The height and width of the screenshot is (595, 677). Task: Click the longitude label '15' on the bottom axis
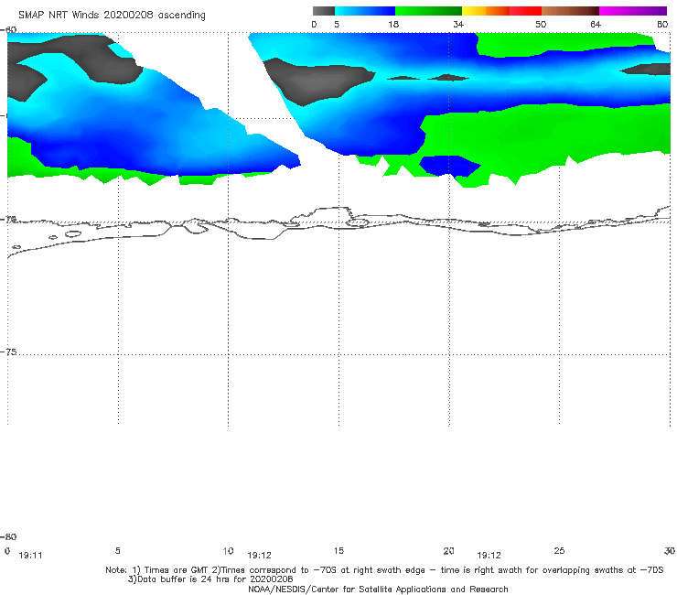[x=338, y=550]
